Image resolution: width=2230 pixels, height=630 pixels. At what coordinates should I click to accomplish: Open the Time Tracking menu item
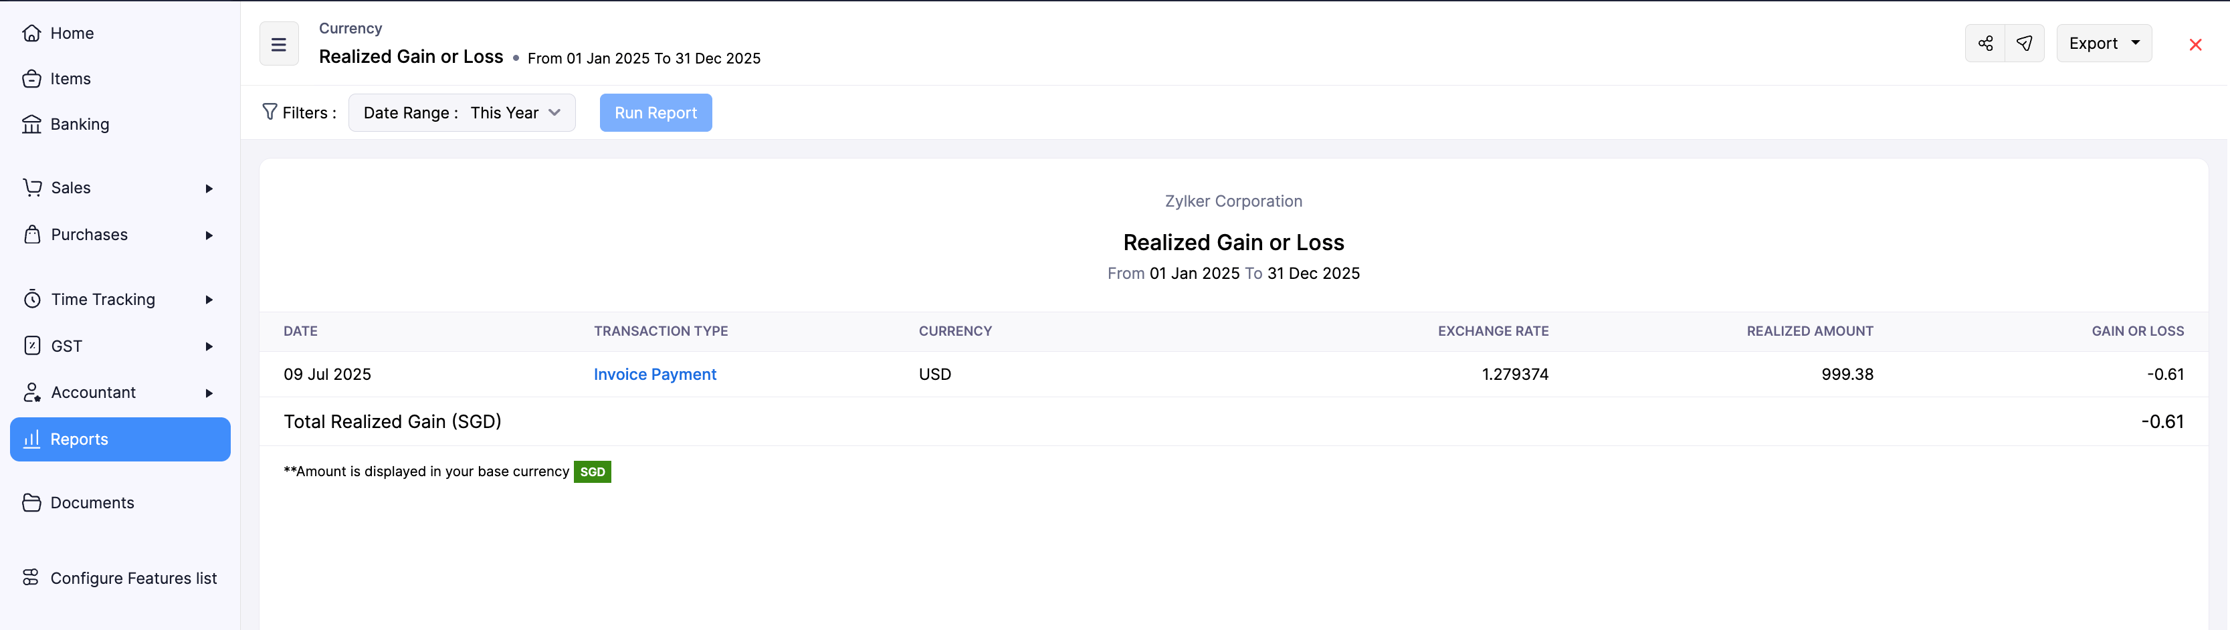point(103,300)
